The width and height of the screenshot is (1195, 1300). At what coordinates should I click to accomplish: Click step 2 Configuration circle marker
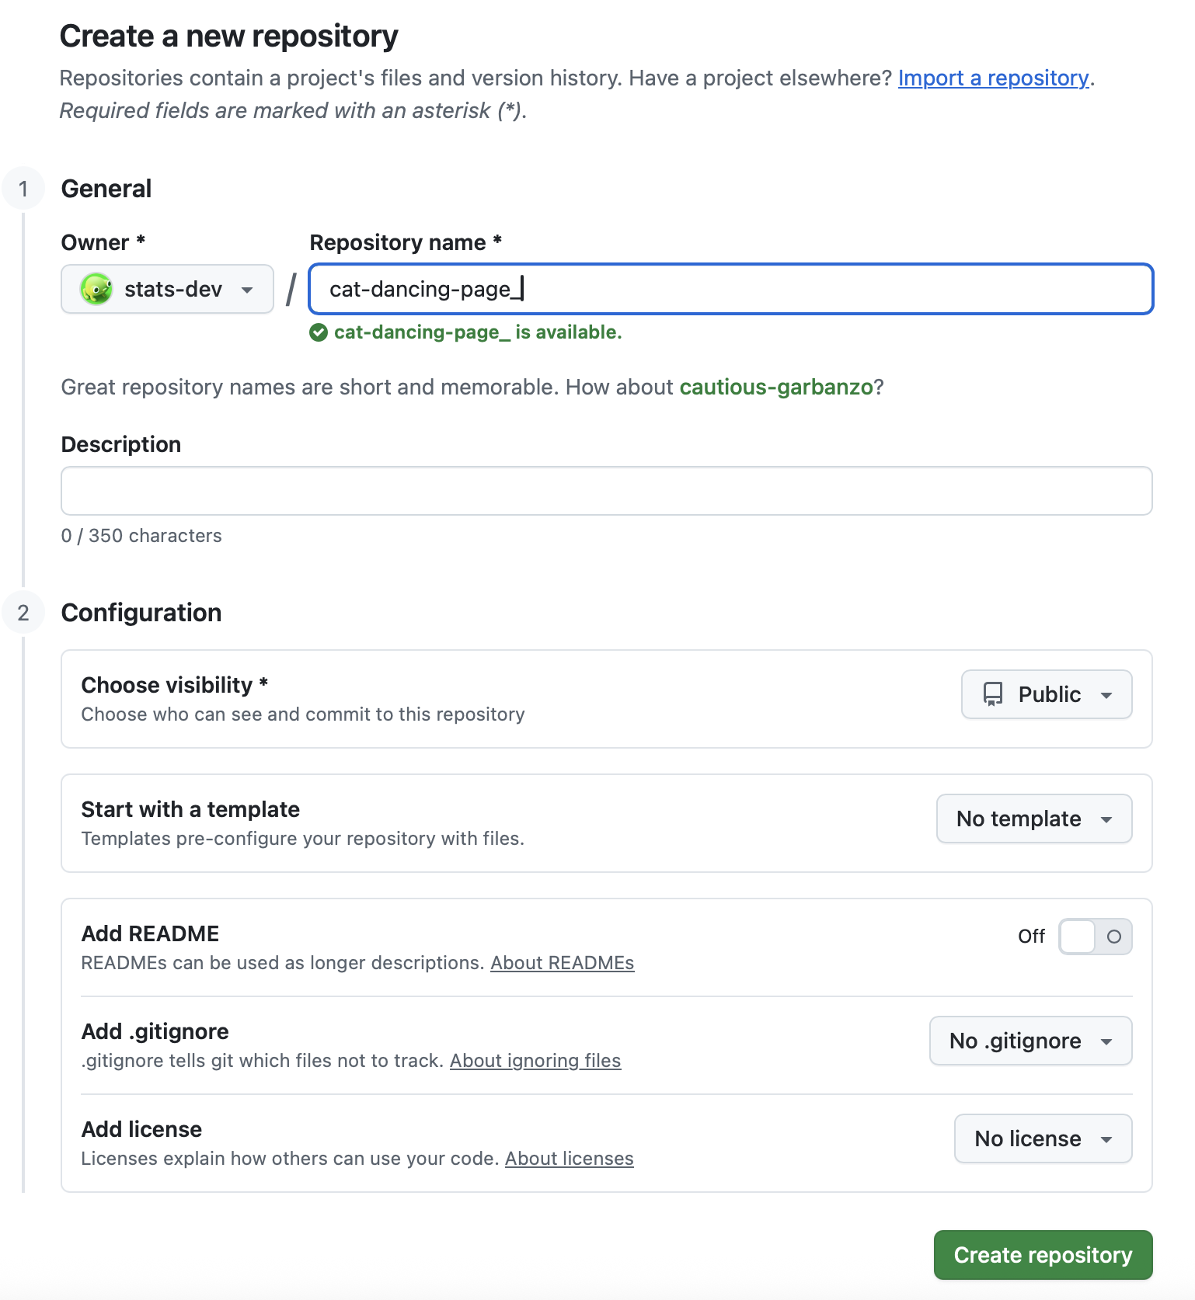[x=23, y=613]
